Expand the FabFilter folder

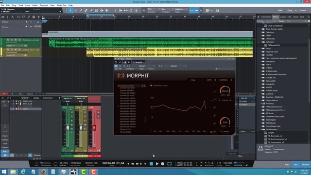point(261,55)
